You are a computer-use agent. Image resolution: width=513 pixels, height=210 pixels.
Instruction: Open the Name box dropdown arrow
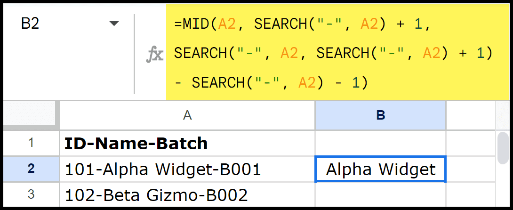point(114,24)
